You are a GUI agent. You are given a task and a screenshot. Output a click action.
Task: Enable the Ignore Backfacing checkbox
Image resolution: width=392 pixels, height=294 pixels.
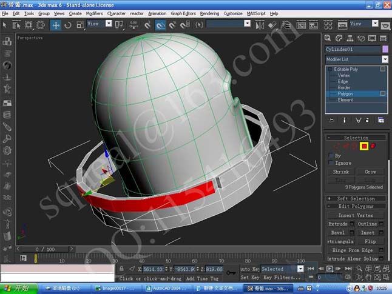coord(331,163)
